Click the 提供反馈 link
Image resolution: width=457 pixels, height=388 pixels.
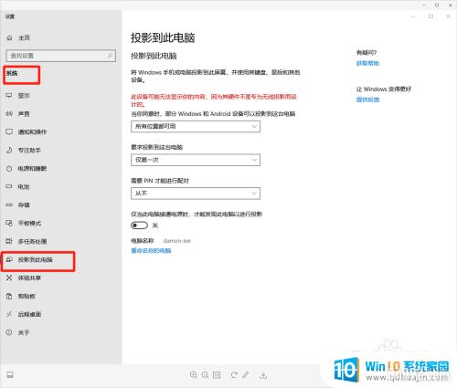(x=367, y=100)
